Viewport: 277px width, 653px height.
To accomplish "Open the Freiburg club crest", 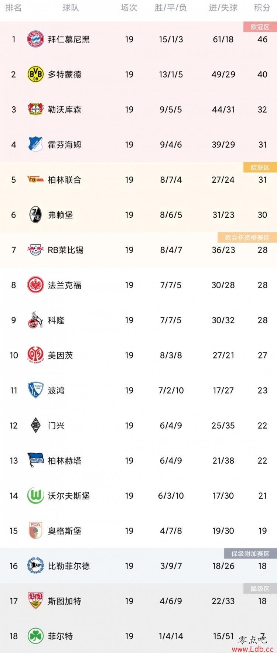I will (35, 215).
